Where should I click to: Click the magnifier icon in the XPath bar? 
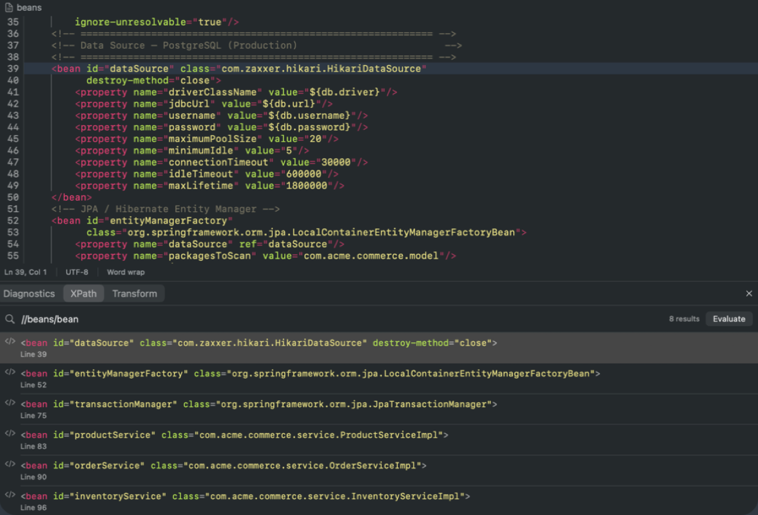point(9,319)
